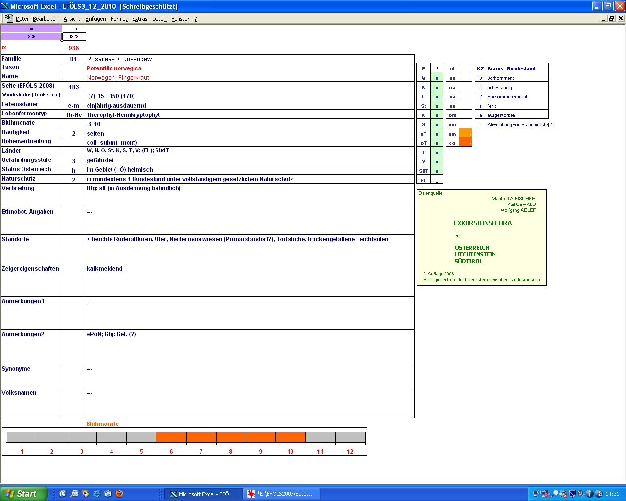The image size is (626, 501).
Task: Click the status cell next to FL
Action: pyautogui.click(x=437, y=180)
